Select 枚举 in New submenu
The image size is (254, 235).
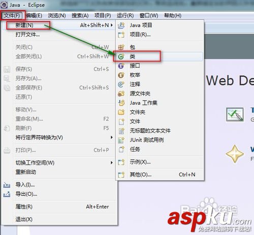[x=160, y=75]
